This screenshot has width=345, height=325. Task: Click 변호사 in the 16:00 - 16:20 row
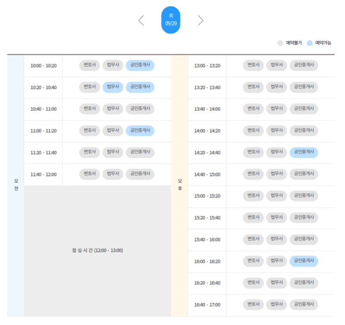click(253, 261)
